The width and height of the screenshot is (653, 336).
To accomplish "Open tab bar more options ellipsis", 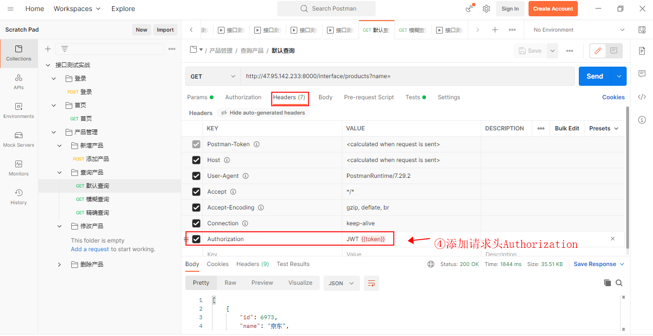I will coord(512,30).
